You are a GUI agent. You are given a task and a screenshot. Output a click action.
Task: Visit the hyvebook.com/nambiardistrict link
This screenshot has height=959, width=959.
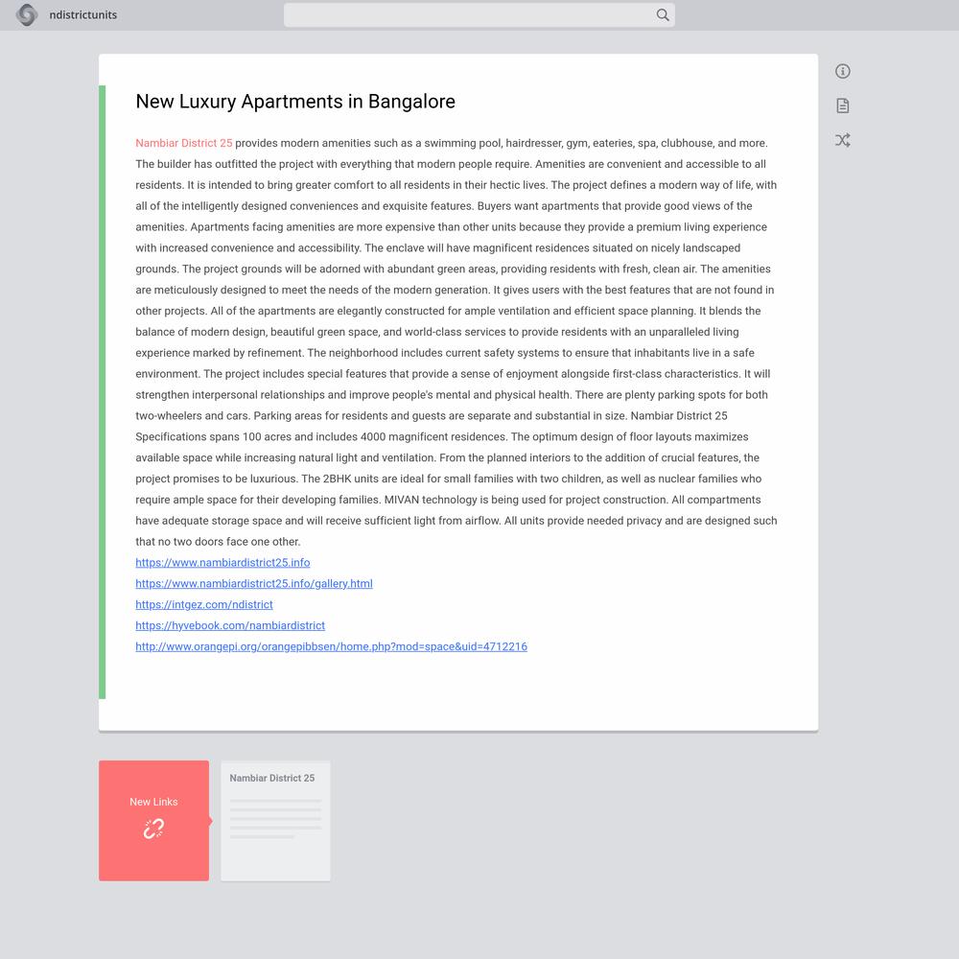(230, 625)
